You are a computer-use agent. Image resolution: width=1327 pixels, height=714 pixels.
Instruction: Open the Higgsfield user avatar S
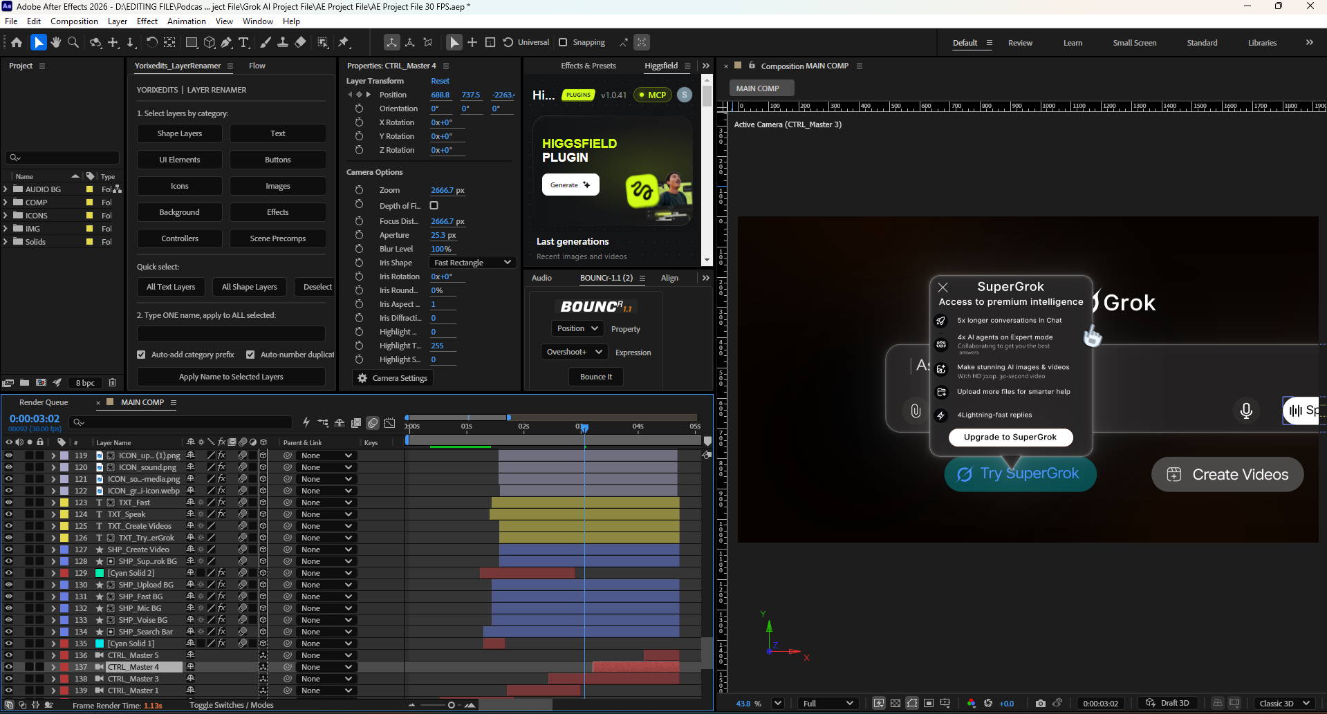tap(685, 95)
